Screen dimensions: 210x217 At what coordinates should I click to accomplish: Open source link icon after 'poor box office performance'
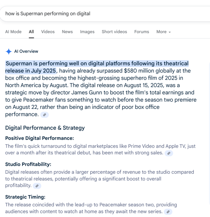click(x=45, y=115)
